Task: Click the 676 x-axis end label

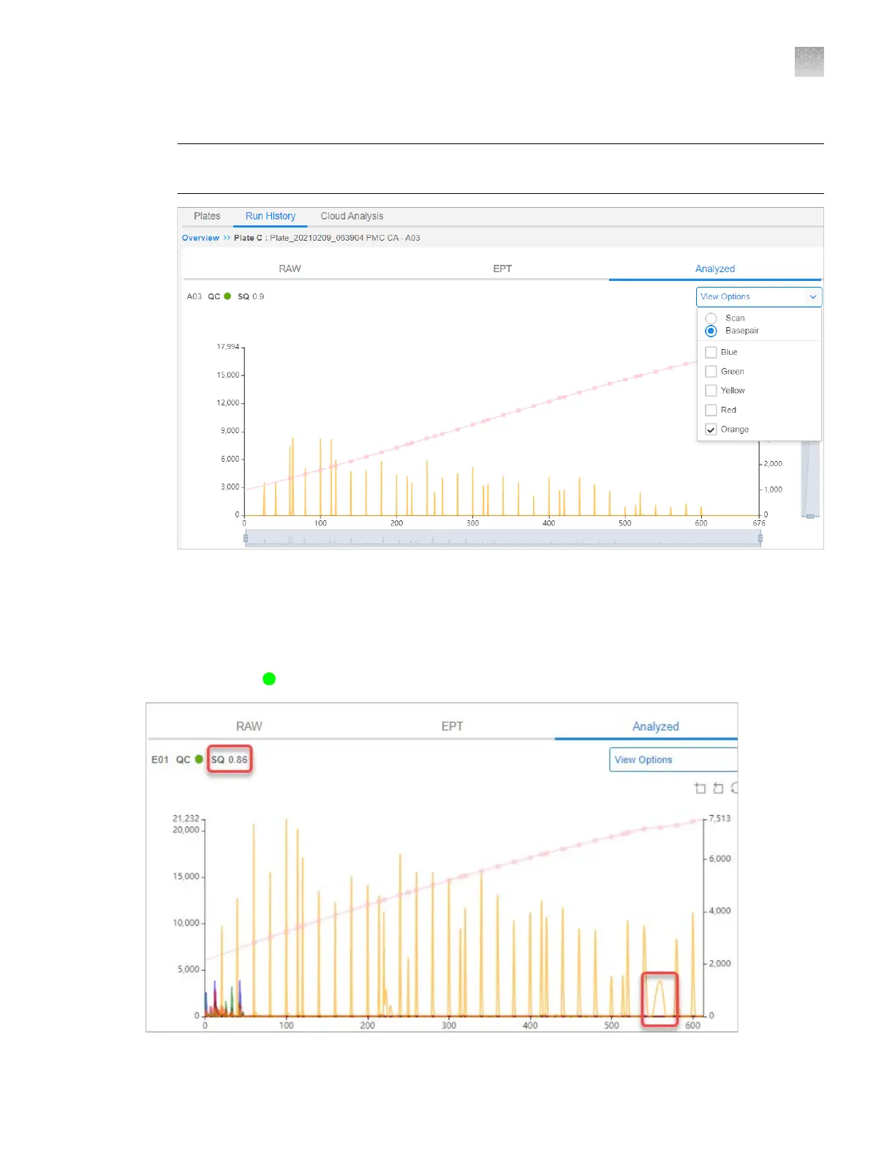Action: point(759,523)
